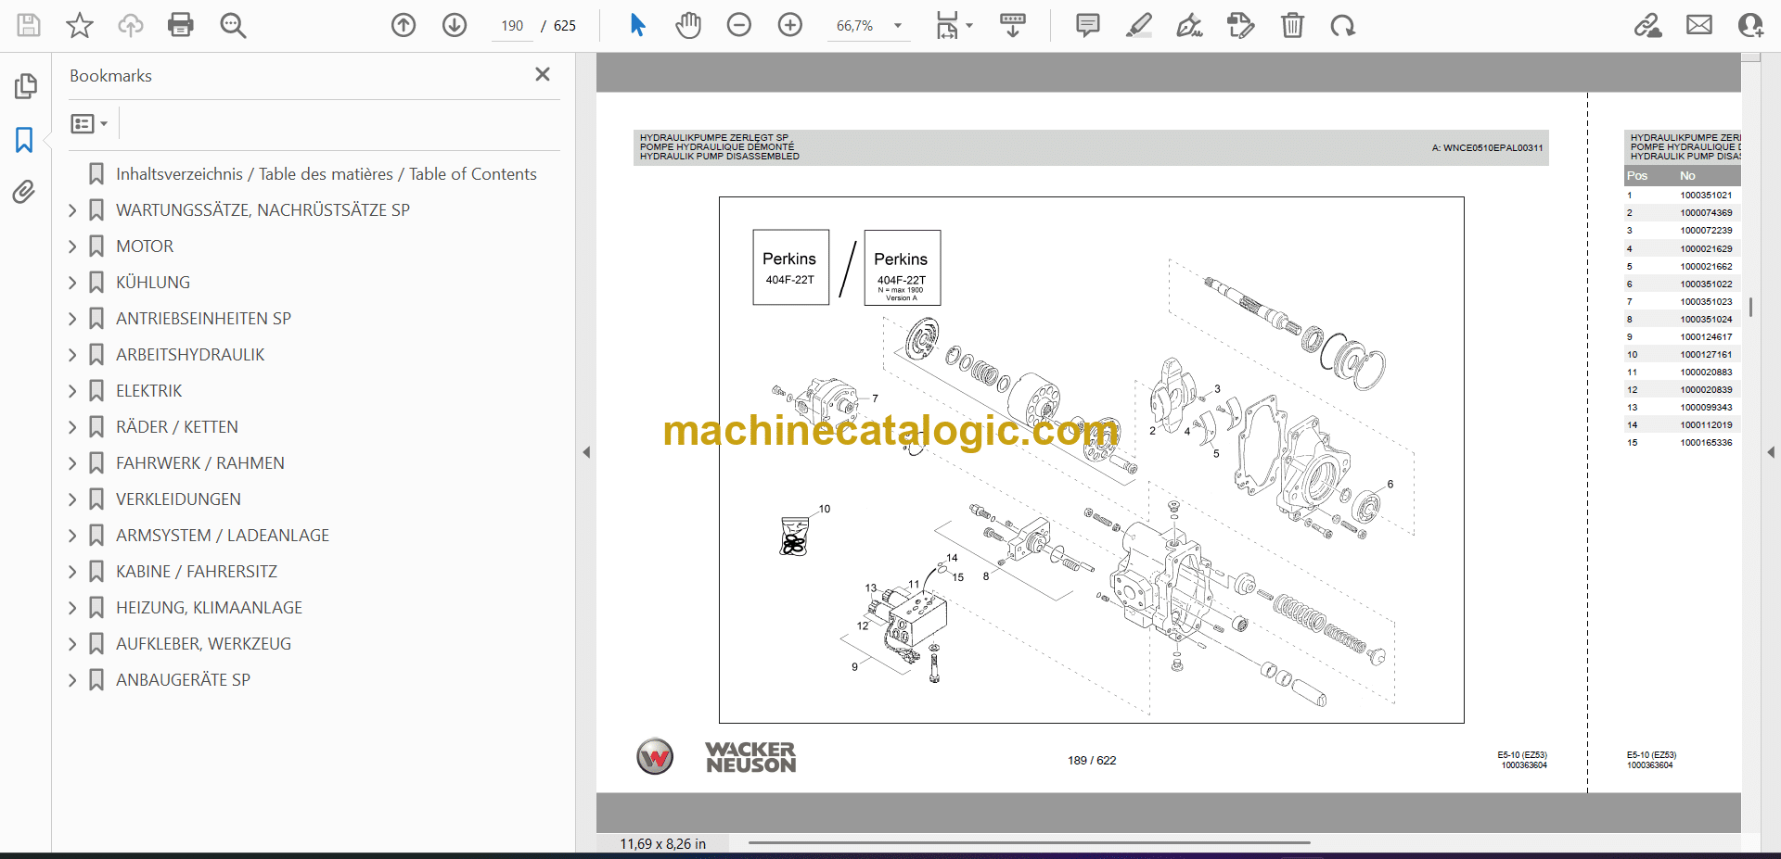This screenshot has height=859, width=1781.
Task: Toggle the Bookmarks side panel icon
Action: pos(24,140)
